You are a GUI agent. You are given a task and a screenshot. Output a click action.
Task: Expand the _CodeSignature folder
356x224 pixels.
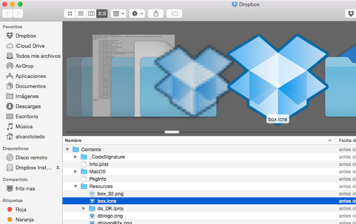(75, 157)
